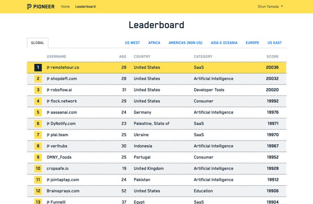Viewport: 313px width, 204px height.
Task: Open the Asia & Oceania tab
Action: point(224,43)
